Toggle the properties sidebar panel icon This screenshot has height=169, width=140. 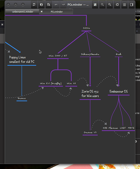coord(132,5)
